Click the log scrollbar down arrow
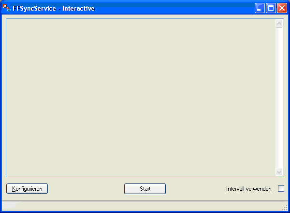 click(x=279, y=172)
